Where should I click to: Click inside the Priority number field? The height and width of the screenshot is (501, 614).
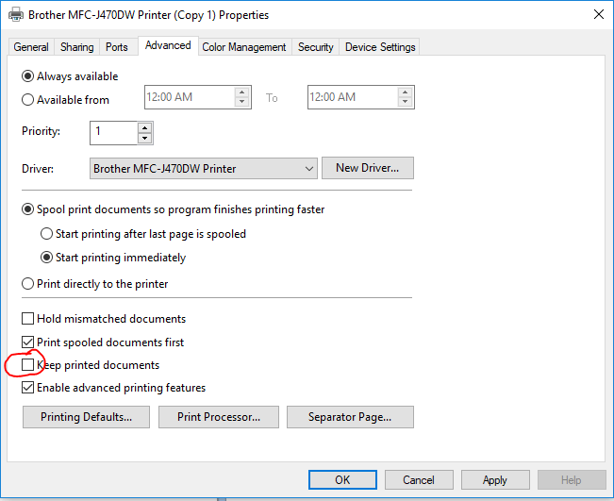click(x=113, y=133)
